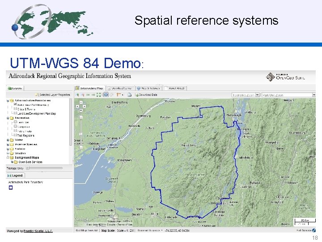Expand the Invasive Species group
322x242 pixels.
tap(8, 144)
